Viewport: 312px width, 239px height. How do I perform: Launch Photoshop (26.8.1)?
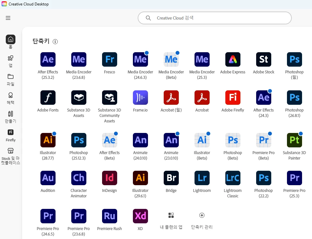click(x=294, y=97)
